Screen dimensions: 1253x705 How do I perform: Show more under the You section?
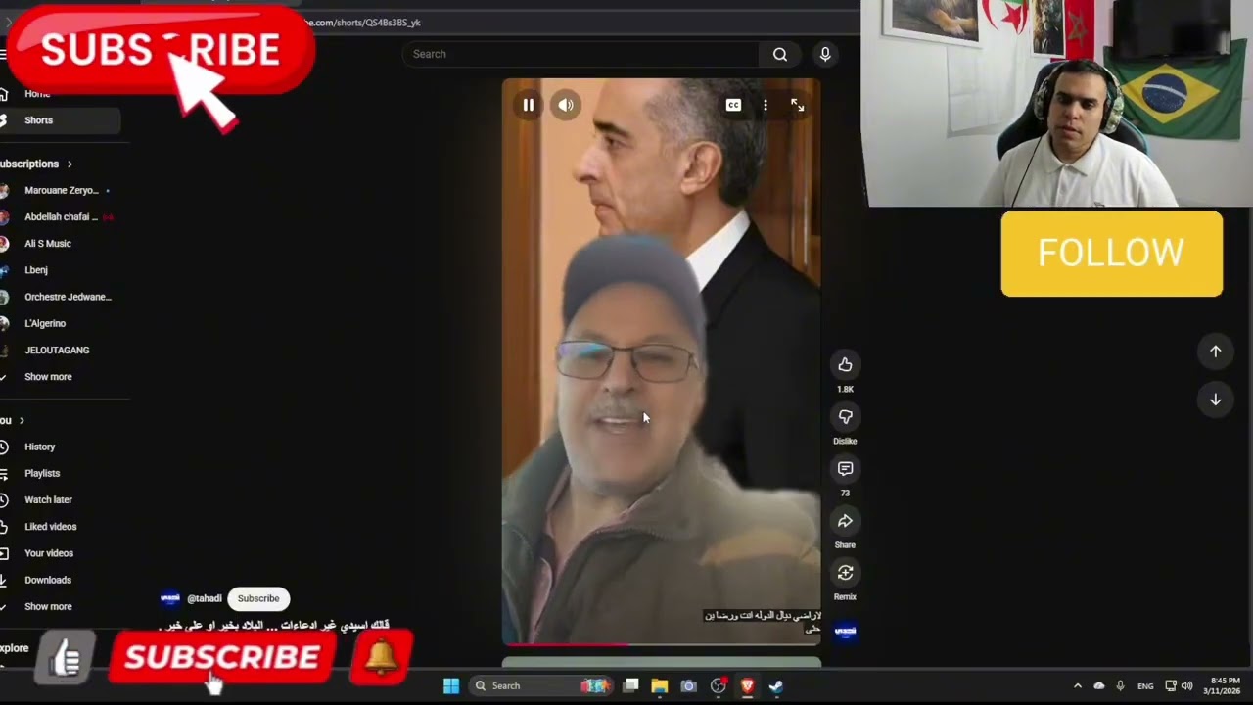click(48, 606)
